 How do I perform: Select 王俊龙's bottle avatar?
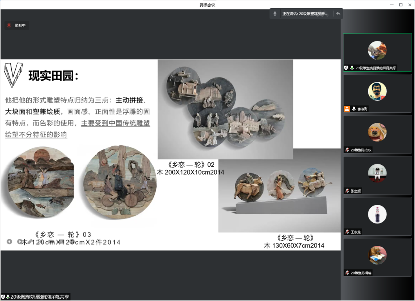tap(377, 214)
